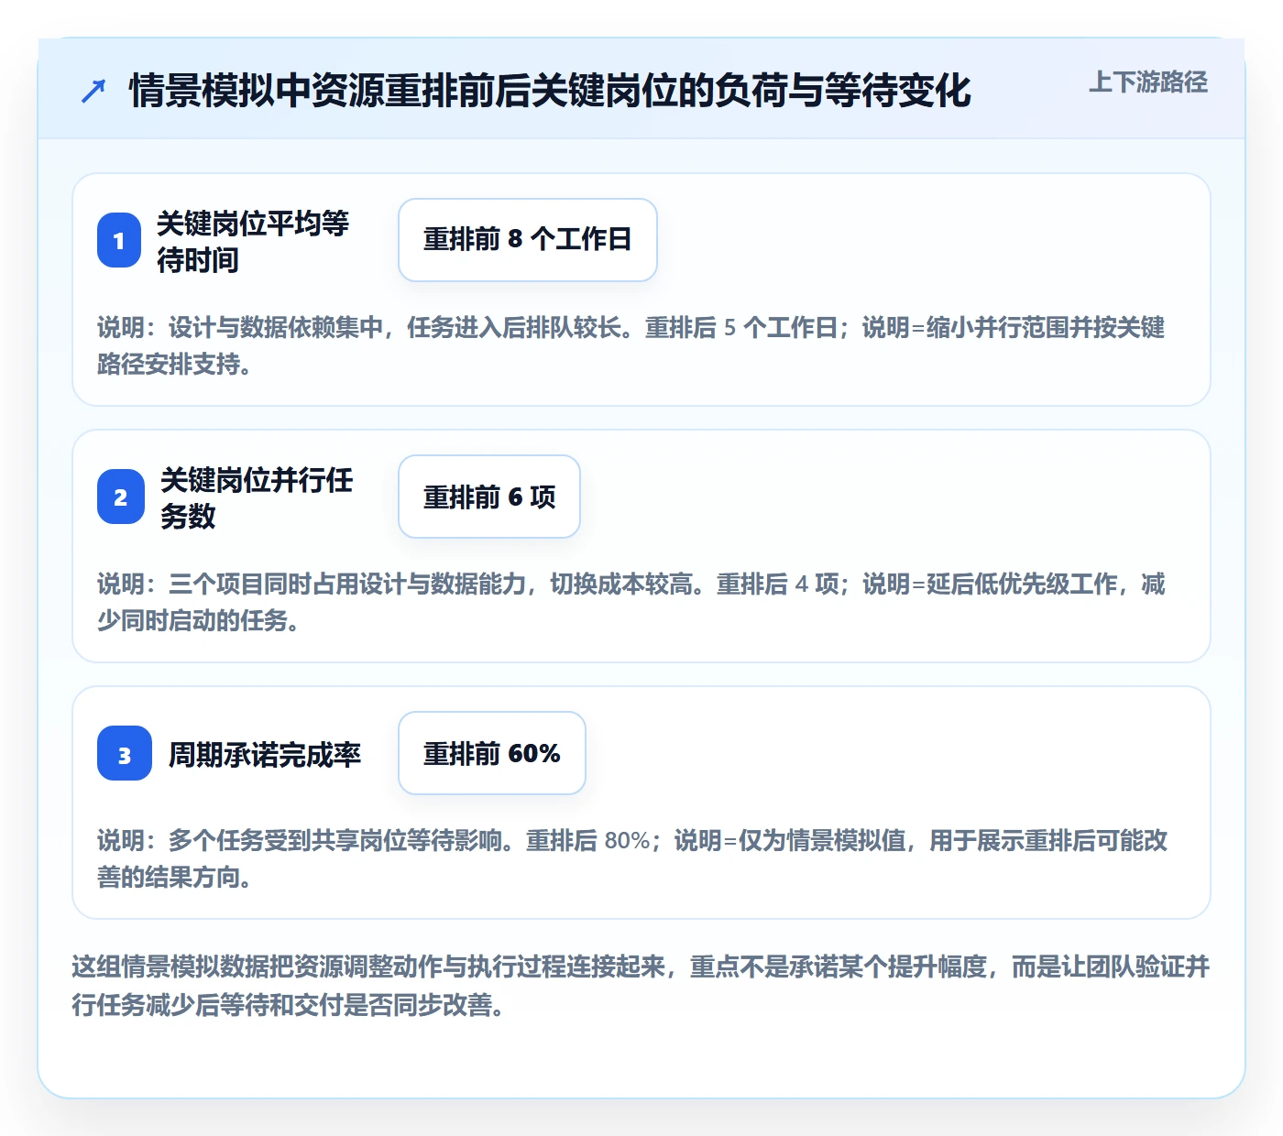
Task: Click the 重排前 60% pill
Action: coord(492,753)
